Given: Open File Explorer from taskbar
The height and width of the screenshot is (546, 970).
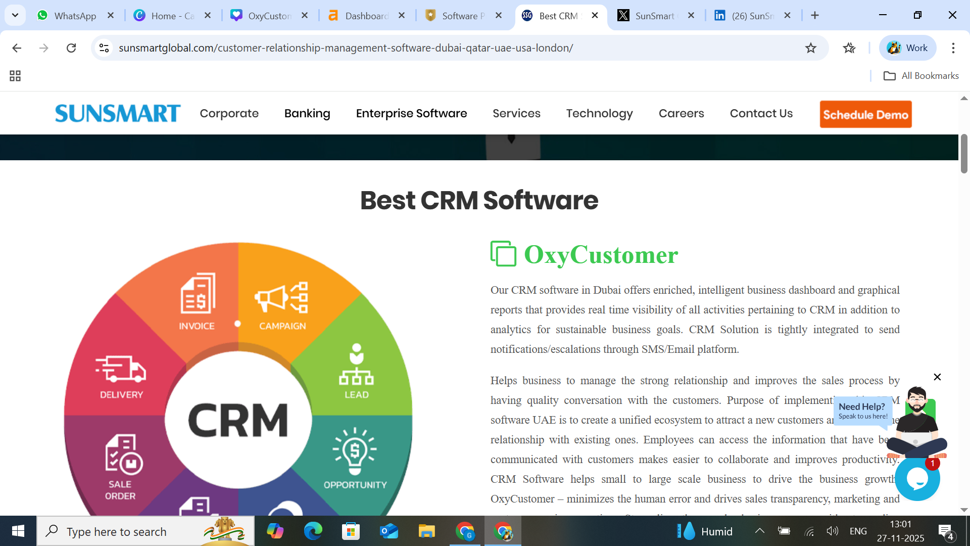Looking at the screenshot, I should [426, 531].
